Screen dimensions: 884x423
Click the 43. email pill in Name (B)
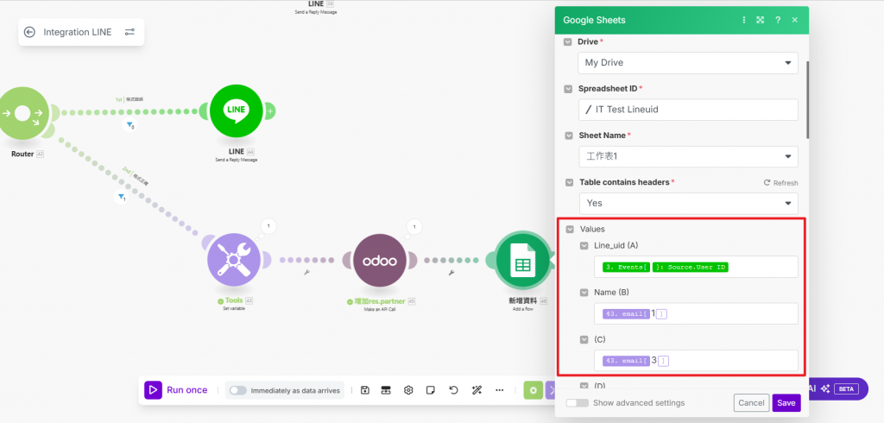(626, 313)
